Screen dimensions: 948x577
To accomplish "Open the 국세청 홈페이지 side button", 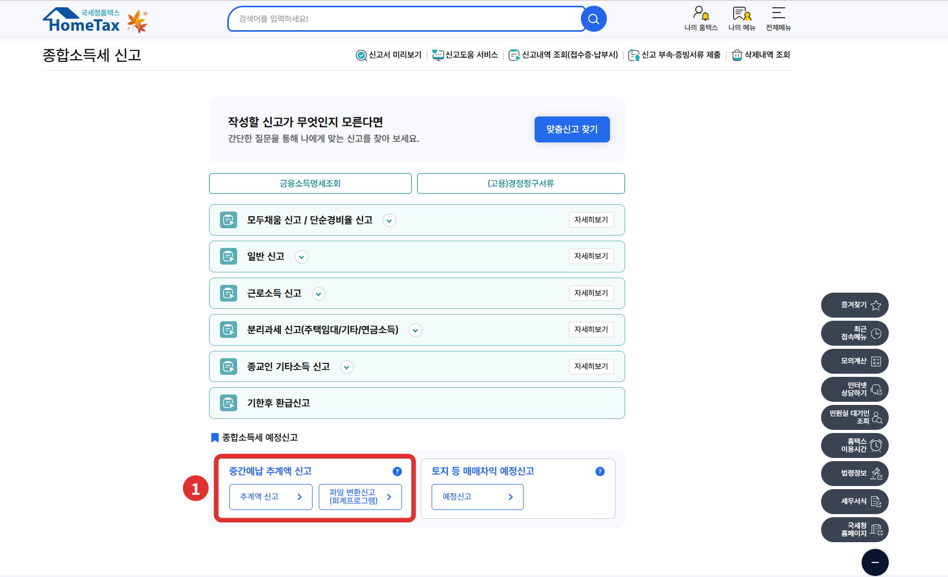I will pyautogui.click(x=854, y=530).
